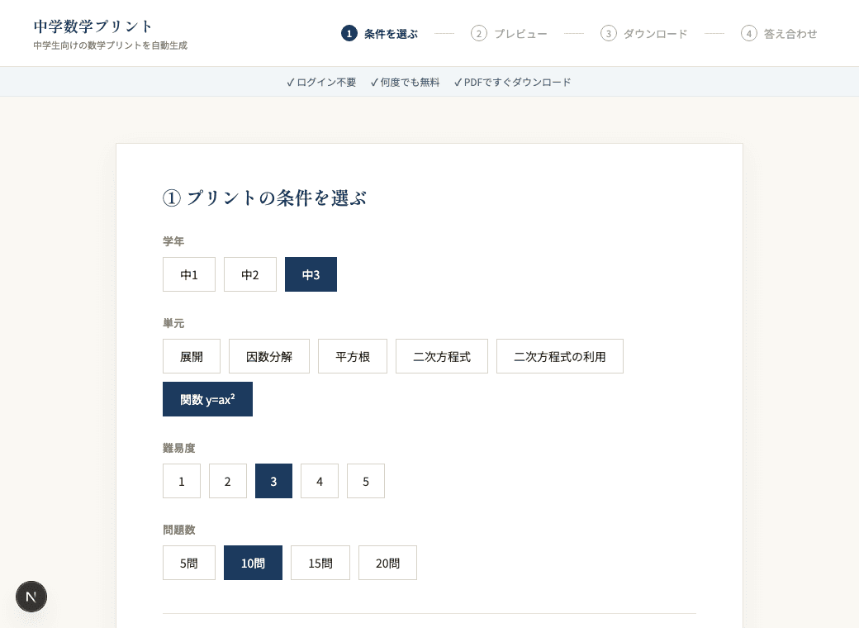Set difficulty level to 4
The width and height of the screenshot is (859, 628).
(x=320, y=481)
